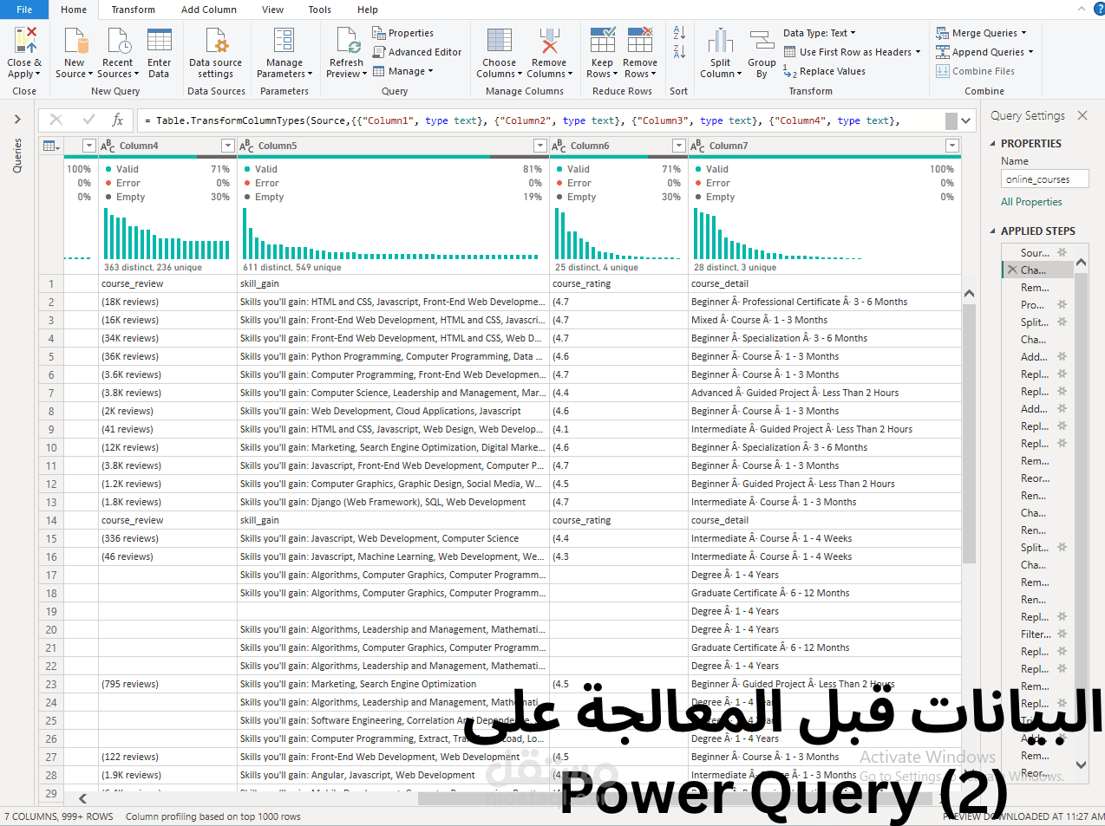Click the Remove Columns icon
The height and width of the screenshot is (826, 1105).
point(549,41)
